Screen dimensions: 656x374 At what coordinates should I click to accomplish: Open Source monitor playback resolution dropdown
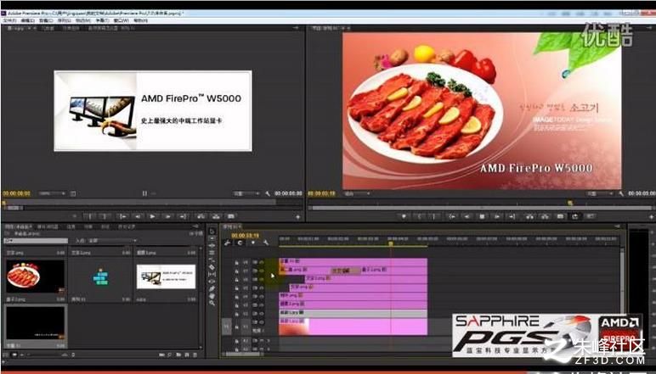coord(245,193)
